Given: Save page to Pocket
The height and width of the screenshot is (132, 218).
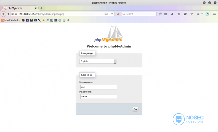Looking at the screenshot, I should point(185,14).
